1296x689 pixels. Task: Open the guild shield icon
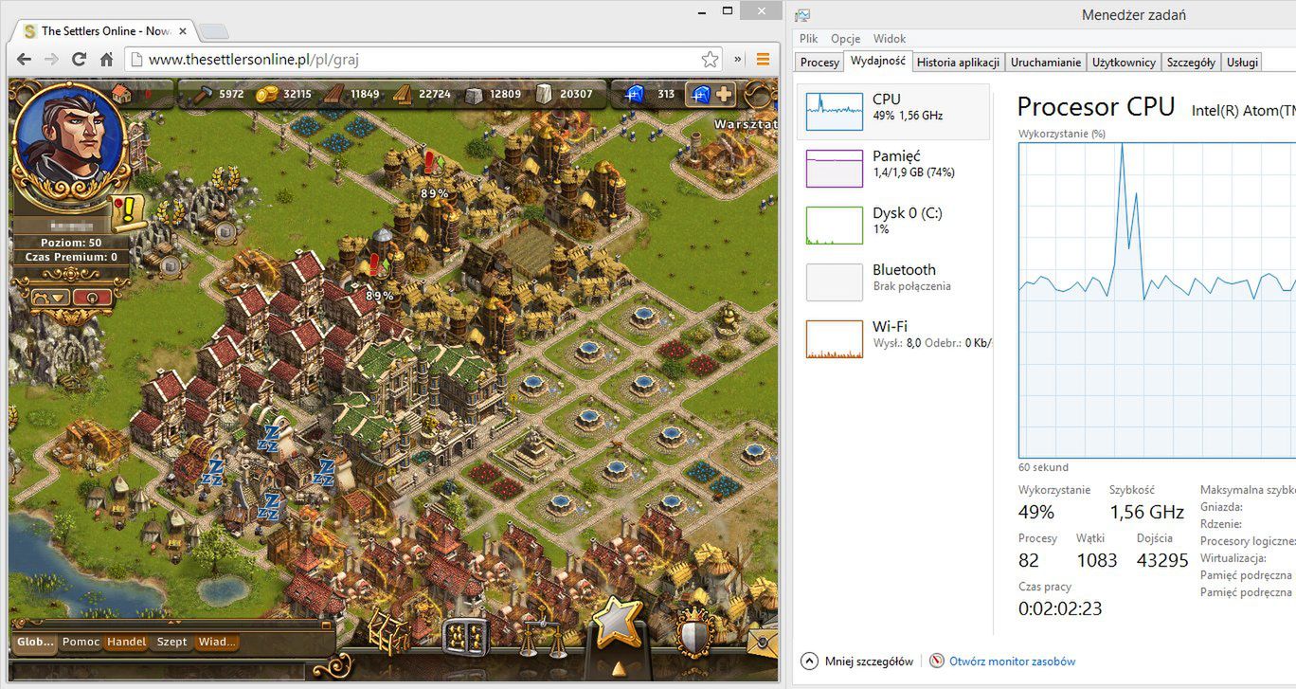pyautogui.click(x=694, y=633)
